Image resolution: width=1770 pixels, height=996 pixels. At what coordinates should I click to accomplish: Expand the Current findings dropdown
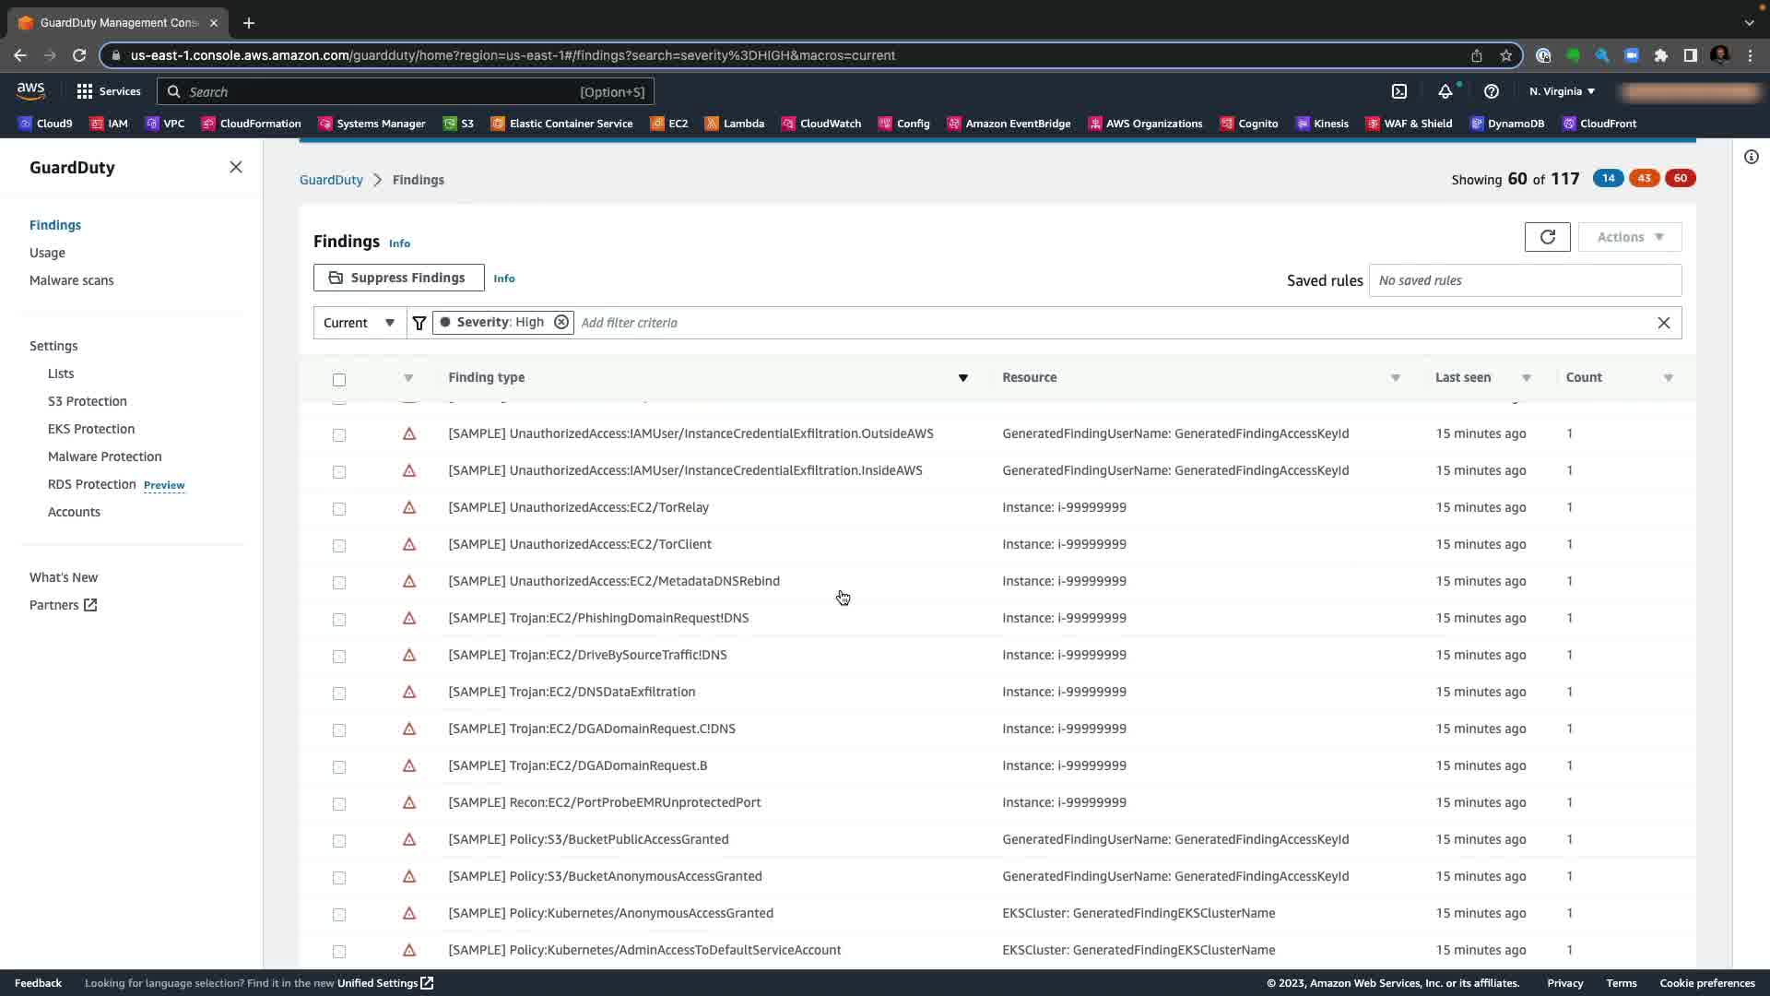(360, 323)
